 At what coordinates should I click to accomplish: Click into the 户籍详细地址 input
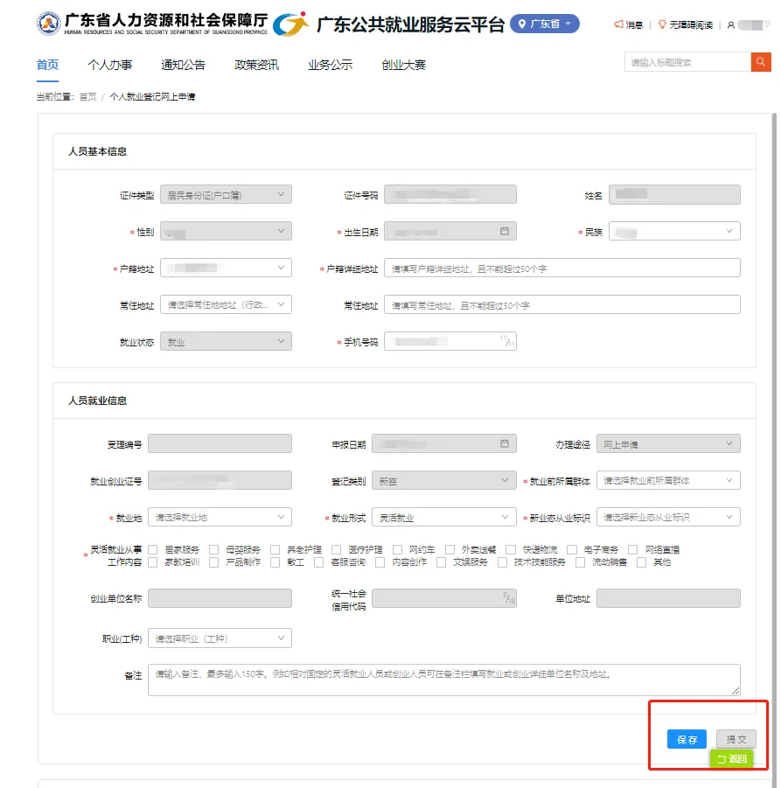click(561, 268)
